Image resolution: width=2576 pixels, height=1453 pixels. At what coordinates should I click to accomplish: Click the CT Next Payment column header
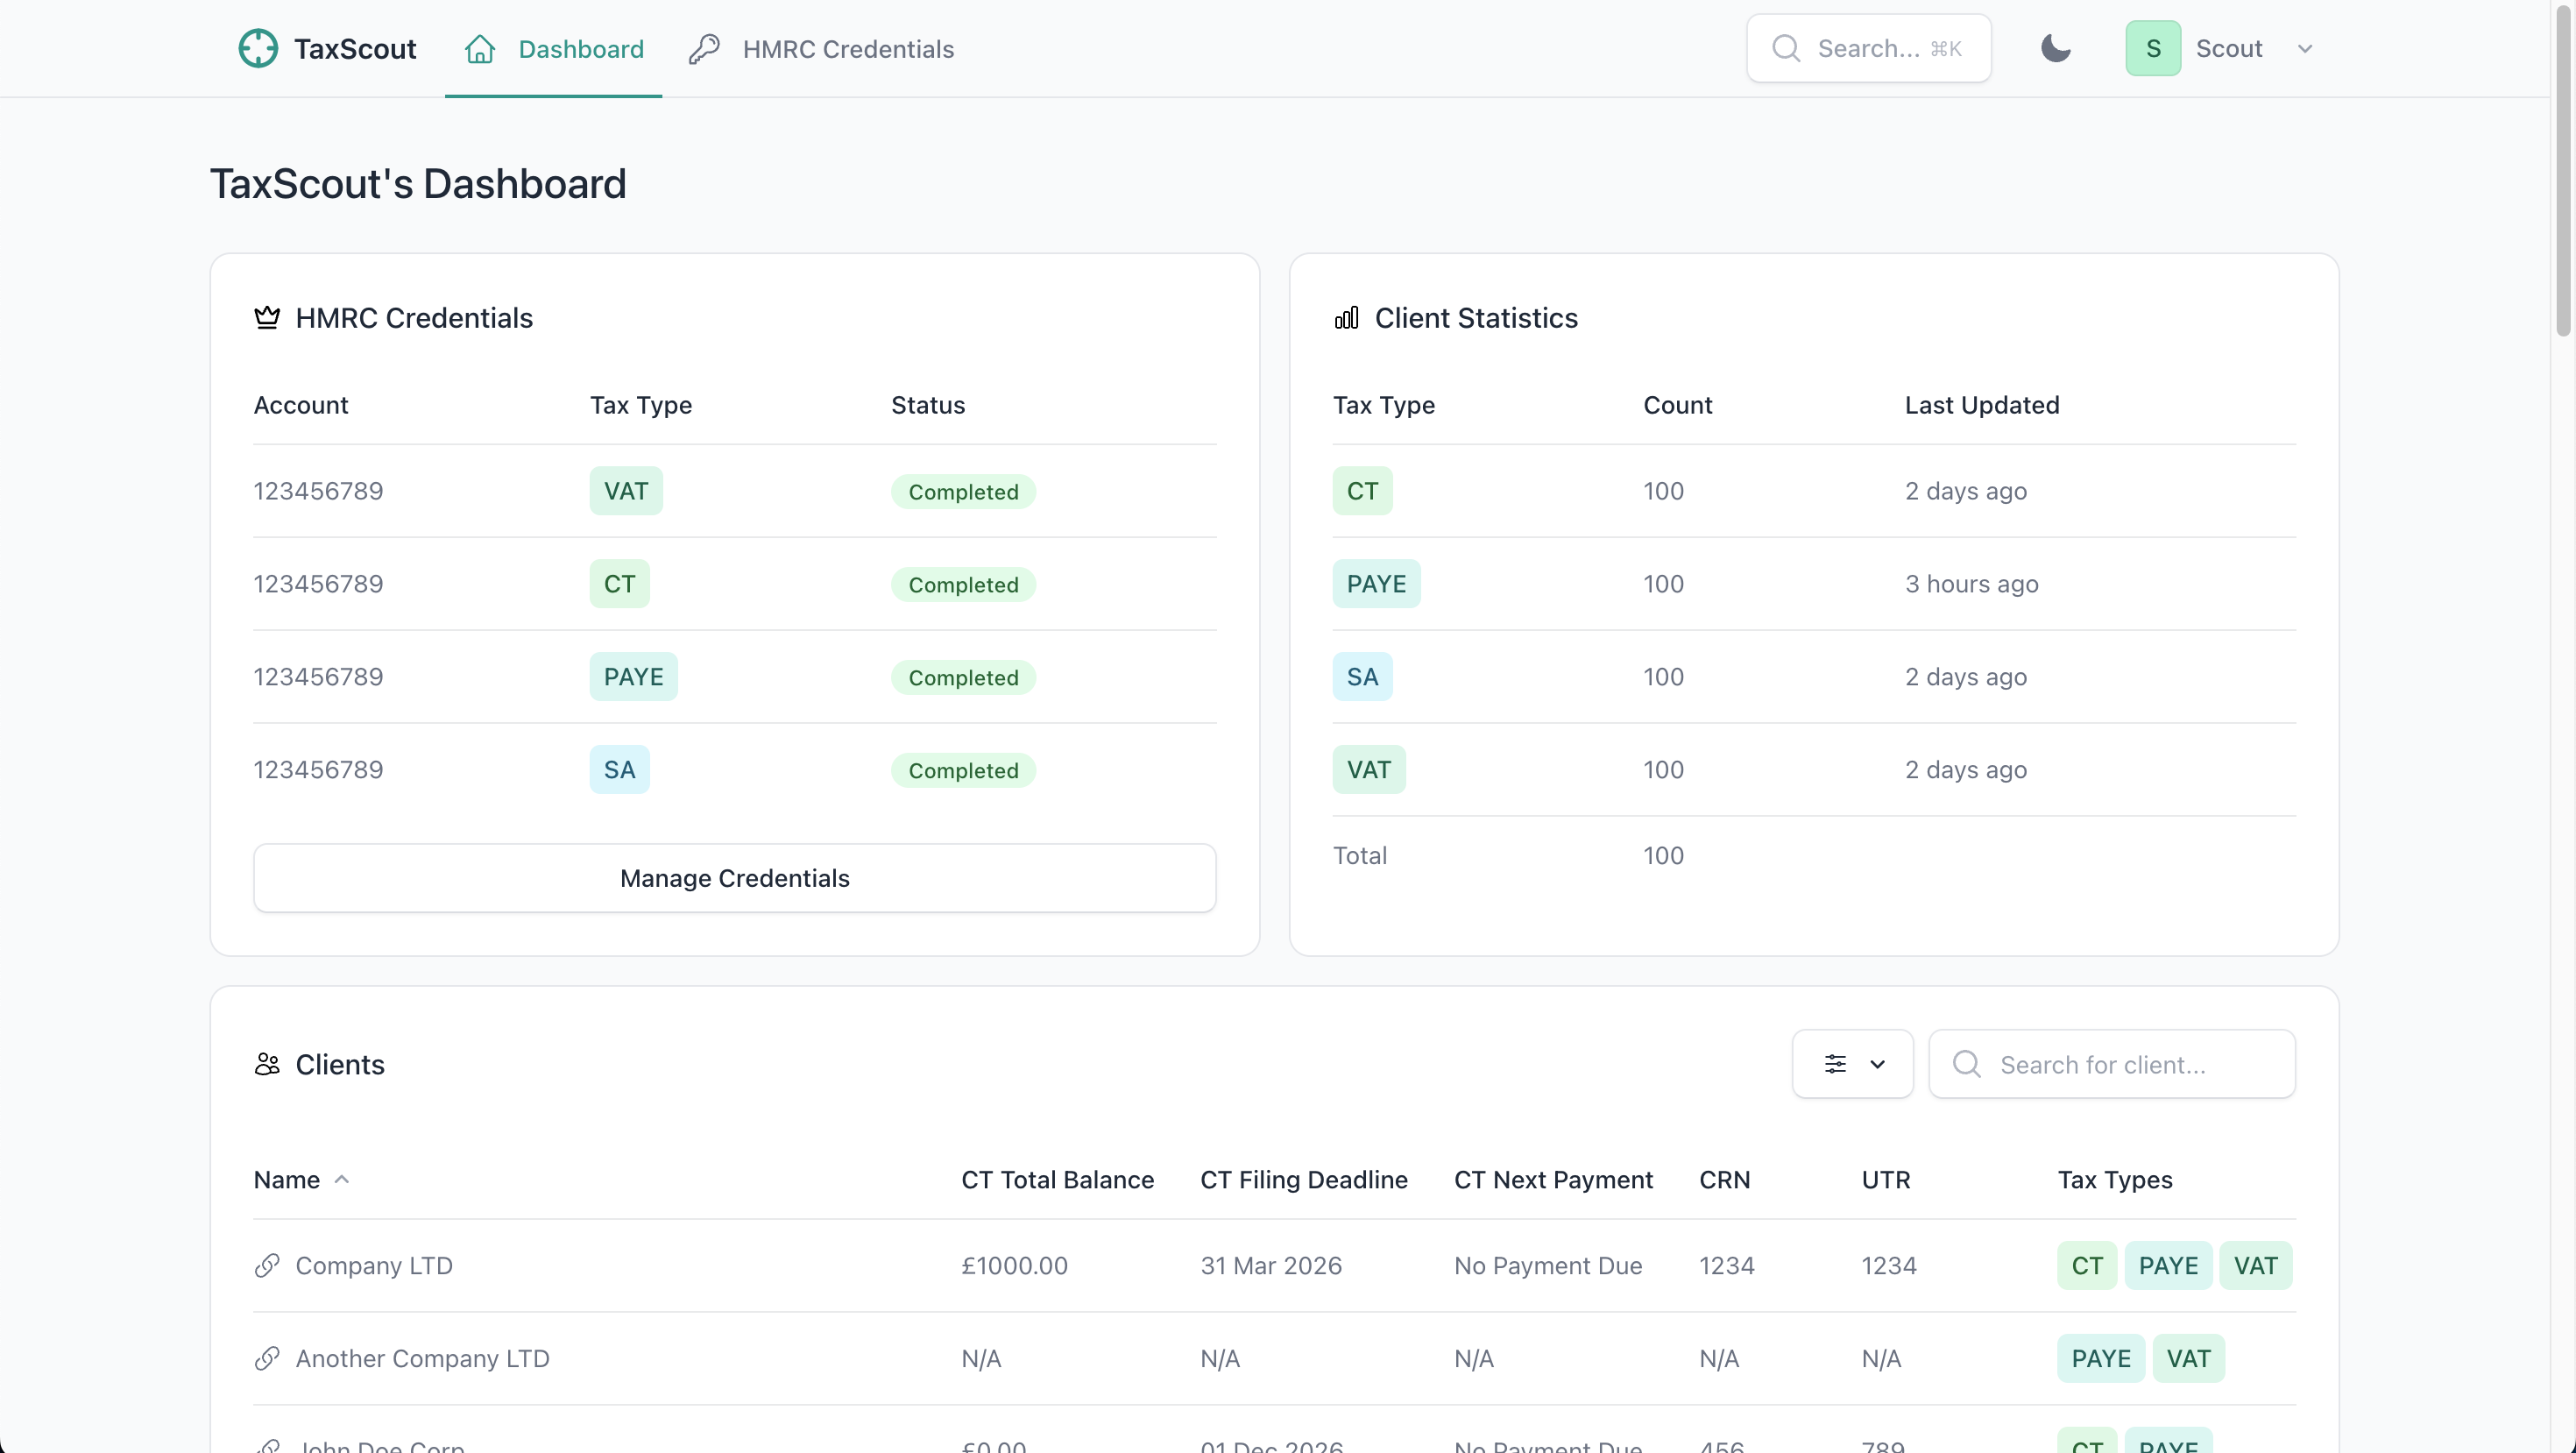click(x=1553, y=1179)
